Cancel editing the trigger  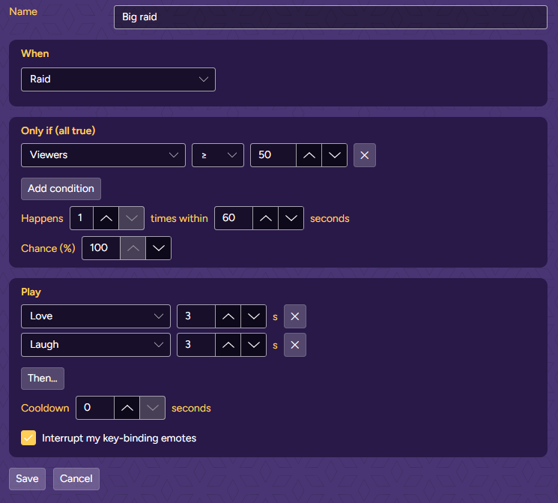76,479
